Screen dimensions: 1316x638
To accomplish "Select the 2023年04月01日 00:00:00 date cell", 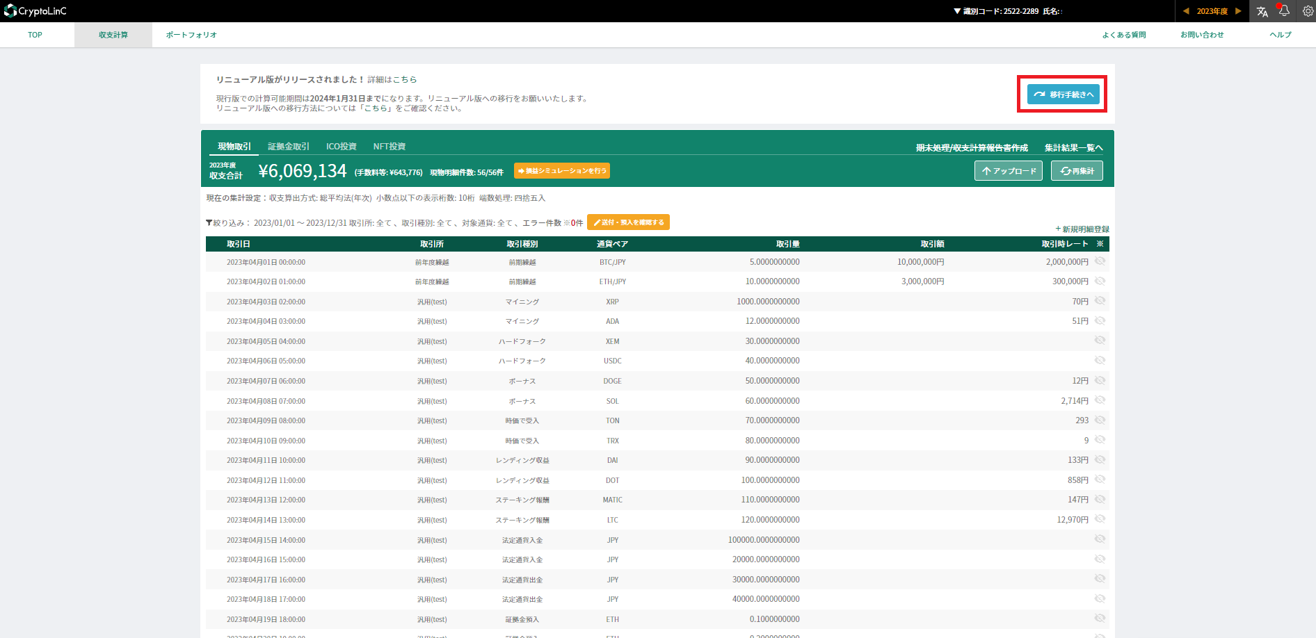I will point(266,262).
